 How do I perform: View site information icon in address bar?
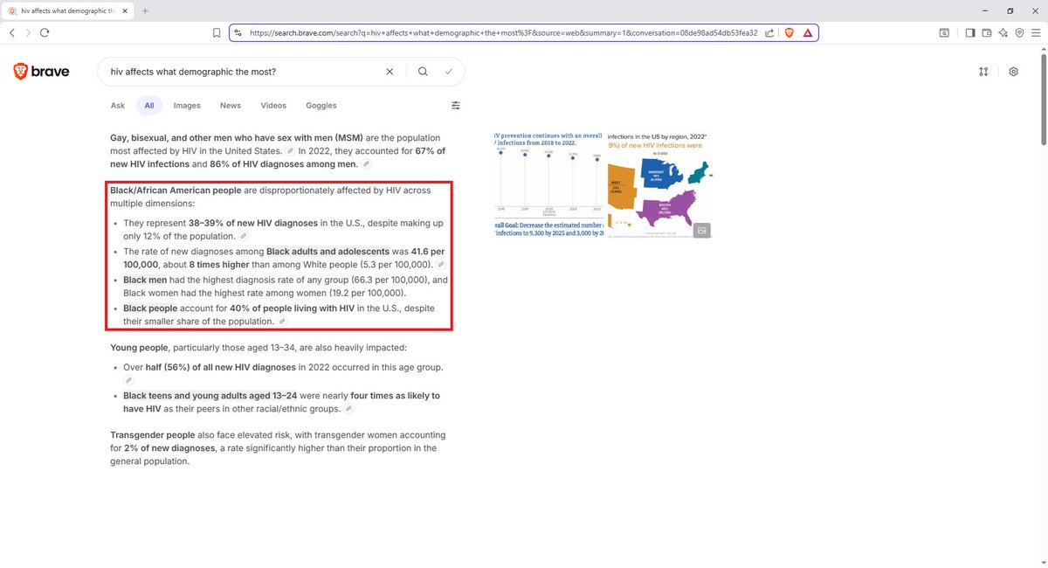[238, 32]
